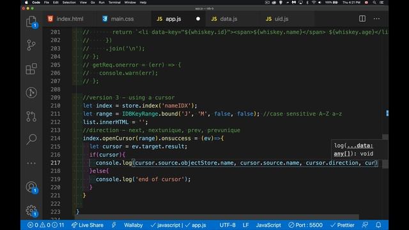Open the Apple menu
This screenshot has height=230, width=409.
[x=26, y=3]
